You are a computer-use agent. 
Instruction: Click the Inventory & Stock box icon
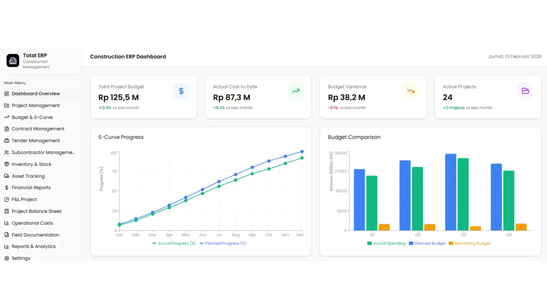point(7,164)
